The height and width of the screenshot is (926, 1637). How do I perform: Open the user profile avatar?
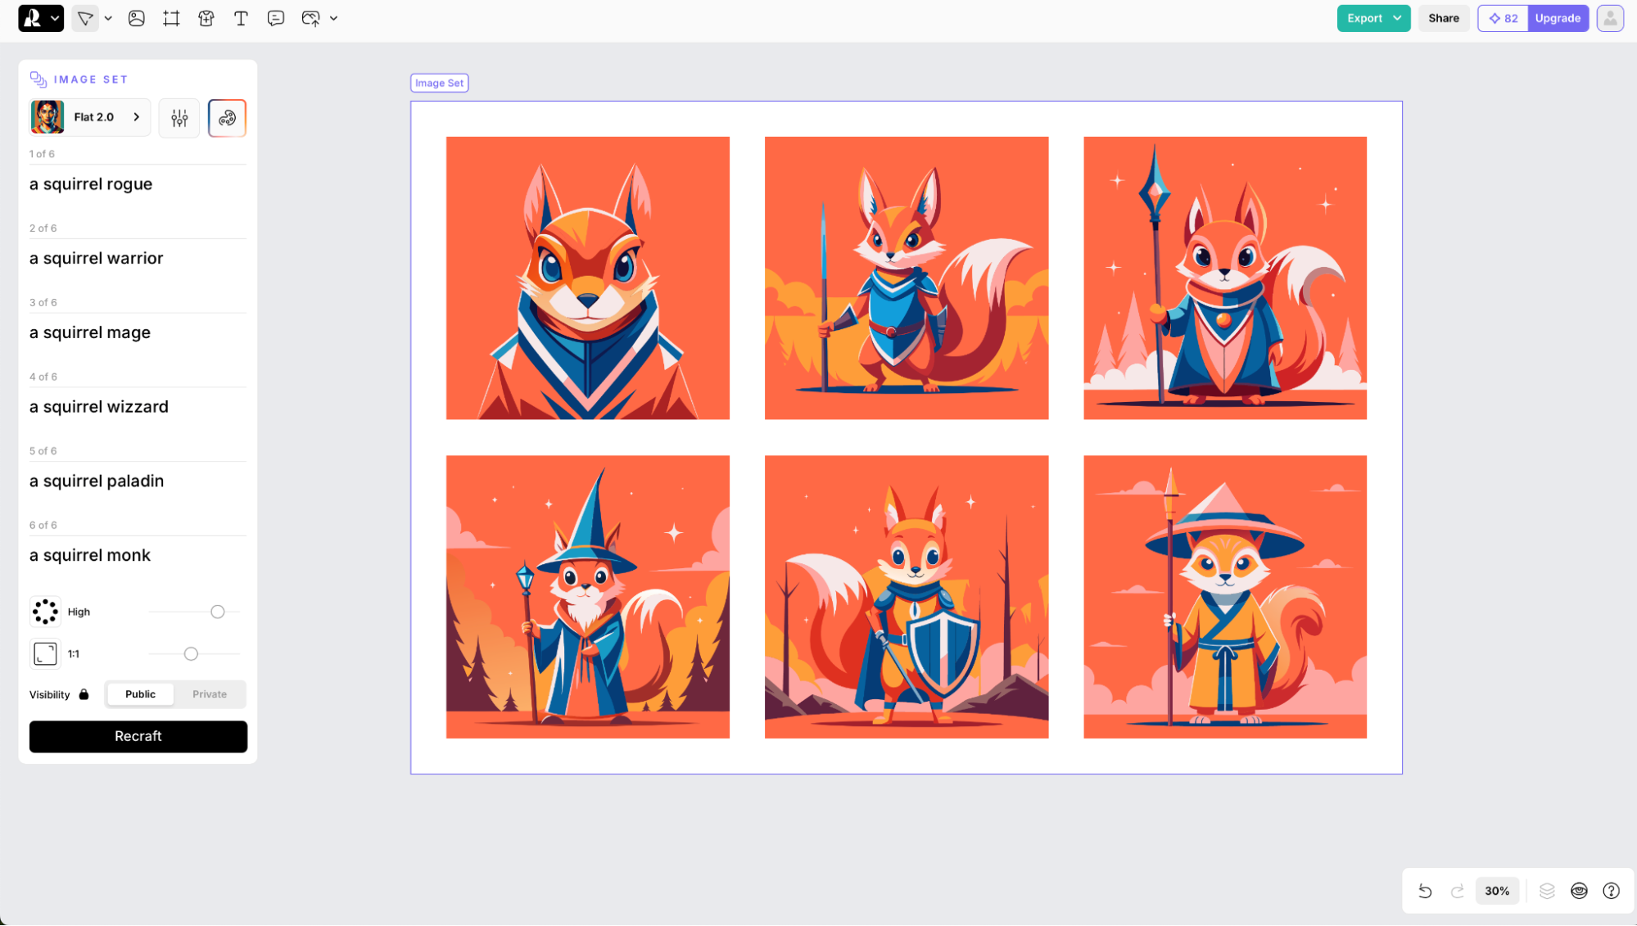tap(1610, 18)
